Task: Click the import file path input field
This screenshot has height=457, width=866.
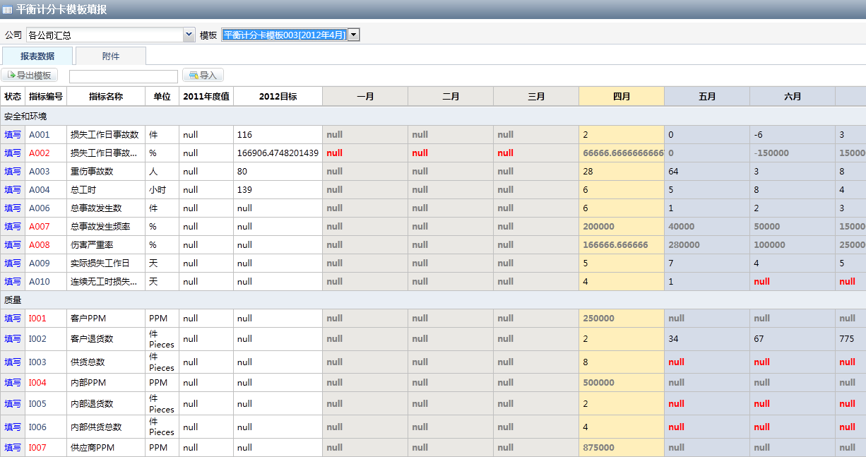Action: coord(124,76)
